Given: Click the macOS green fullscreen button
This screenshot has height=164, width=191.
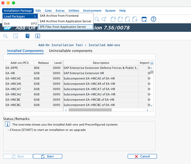Looking at the screenshot, I should click(x=14, y=3).
